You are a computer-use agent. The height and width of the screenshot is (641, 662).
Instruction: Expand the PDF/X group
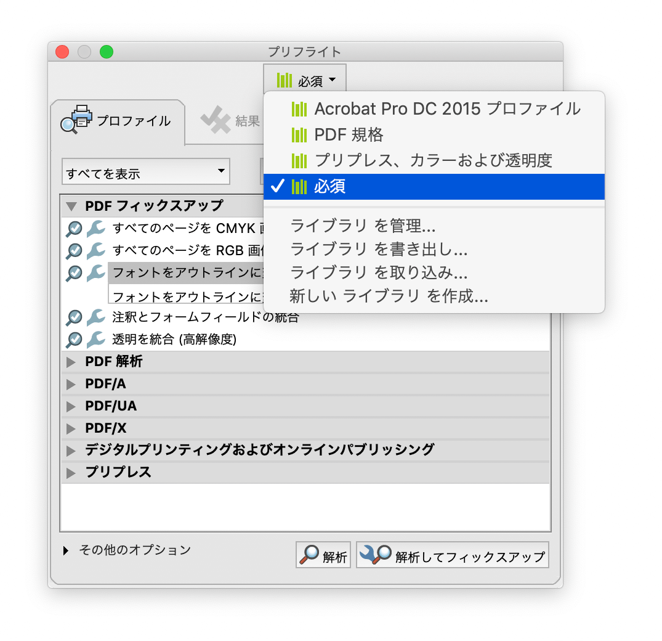(x=71, y=429)
